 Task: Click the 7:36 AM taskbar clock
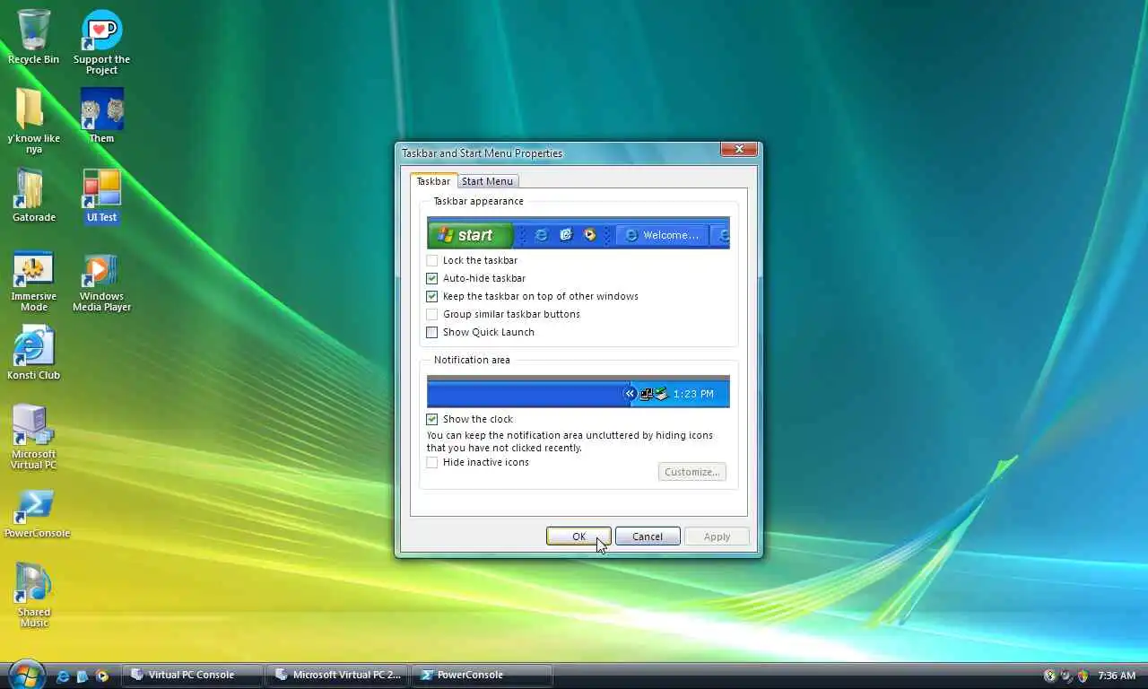1117,676
